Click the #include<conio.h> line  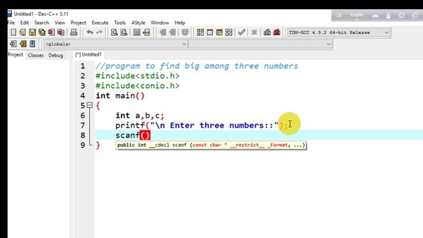[x=137, y=86]
